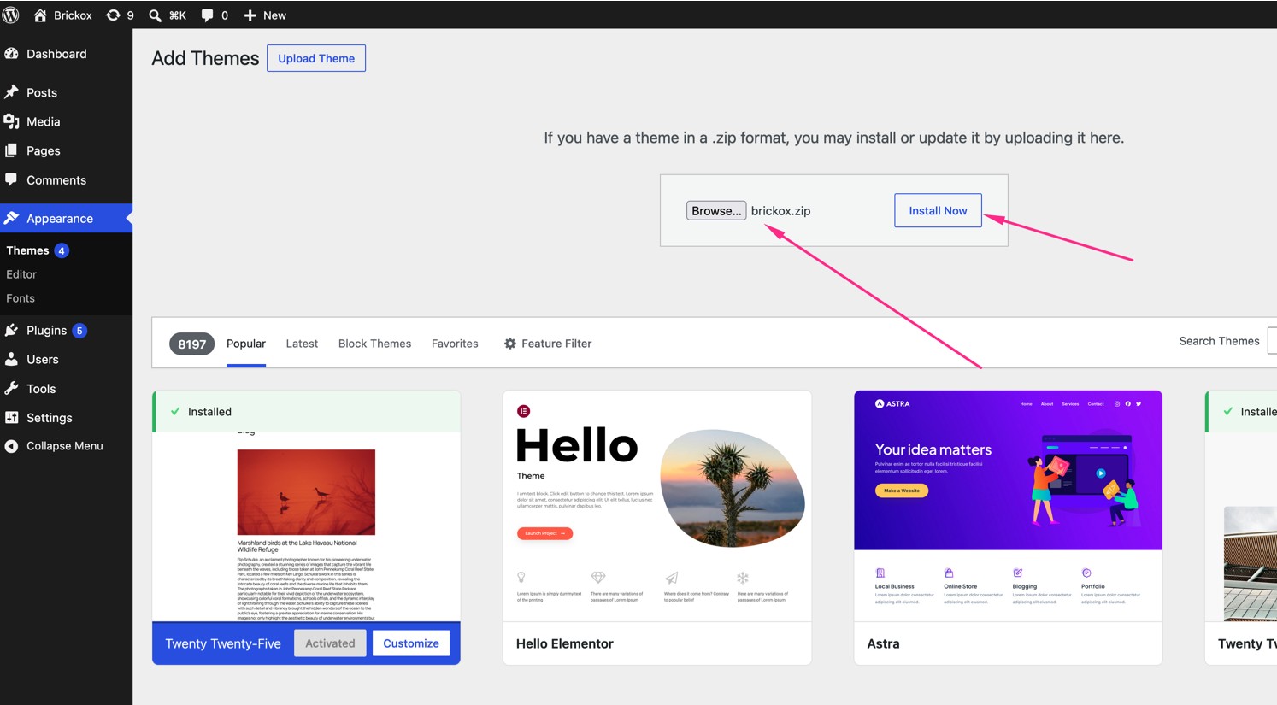Open Twenty Twenty-Five theme screenshot

[306, 526]
